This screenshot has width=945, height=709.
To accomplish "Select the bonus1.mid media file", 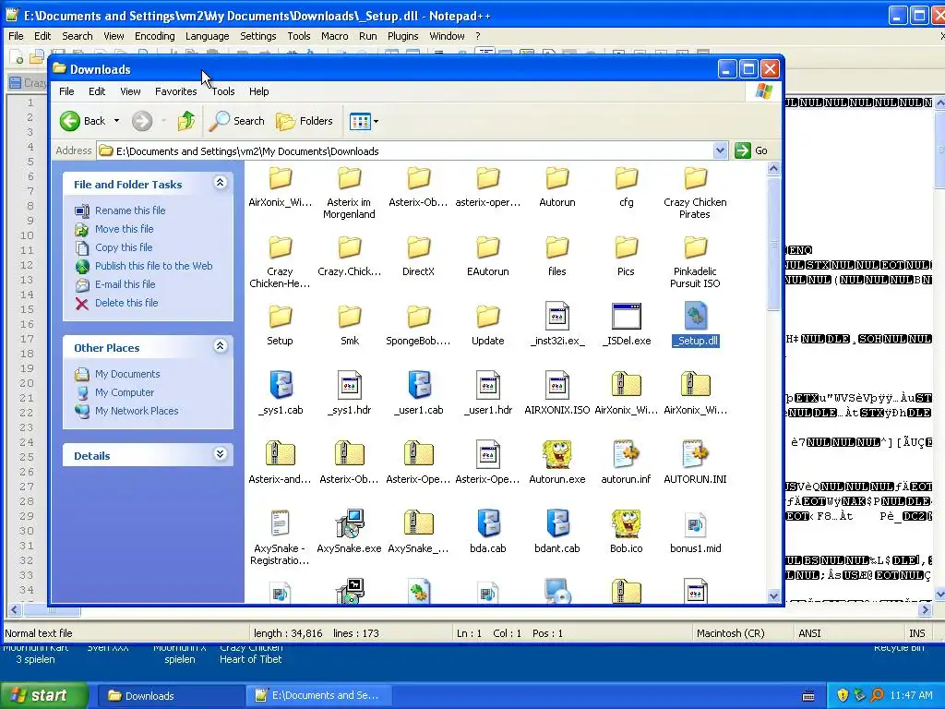I will [x=696, y=525].
